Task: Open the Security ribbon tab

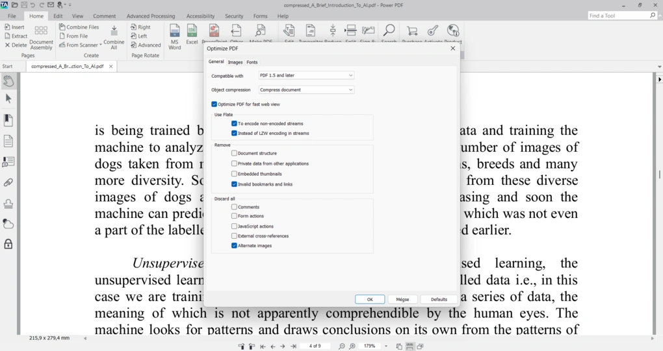Action: pyautogui.click(x=234, y=16)
